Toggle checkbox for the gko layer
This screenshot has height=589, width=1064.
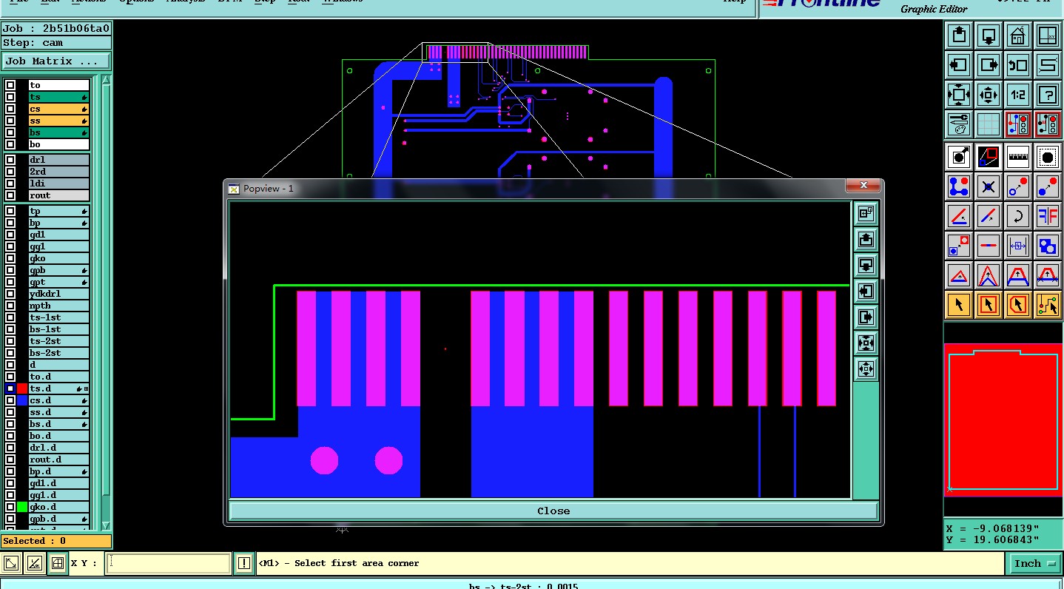10,258
